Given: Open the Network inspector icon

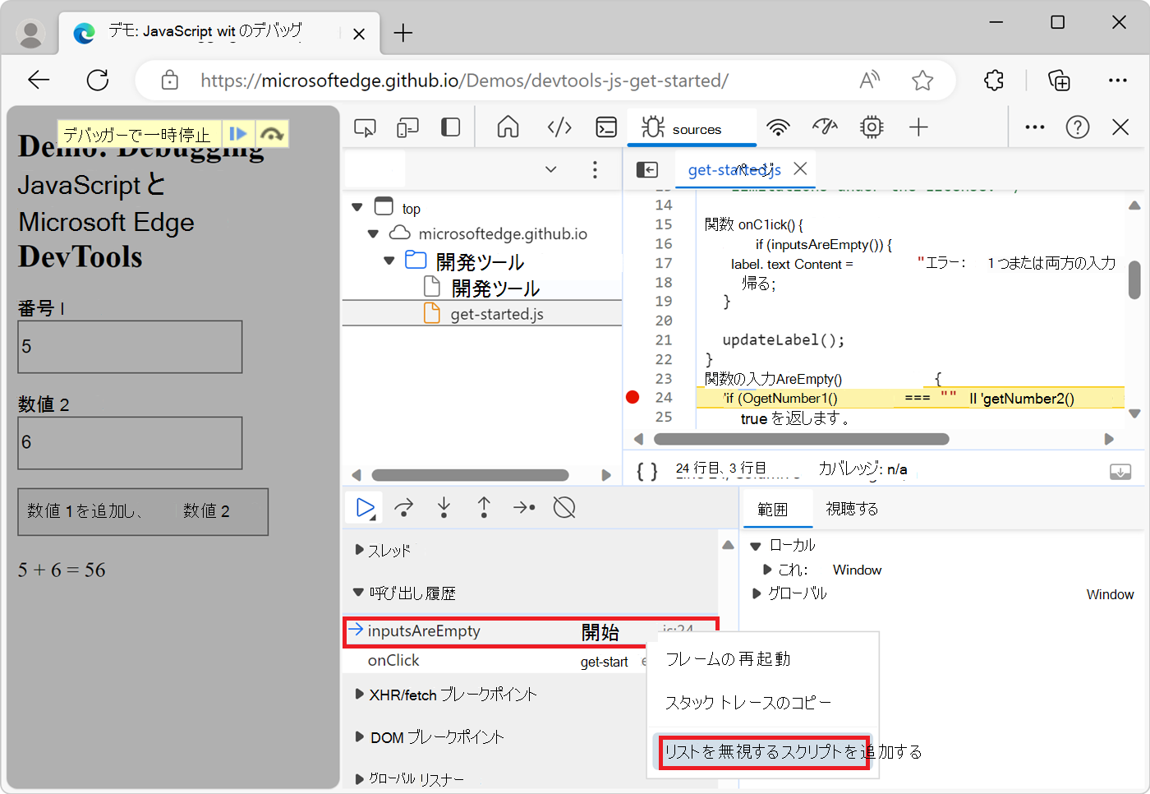Looking at the screenshot, I should [778, 127].
